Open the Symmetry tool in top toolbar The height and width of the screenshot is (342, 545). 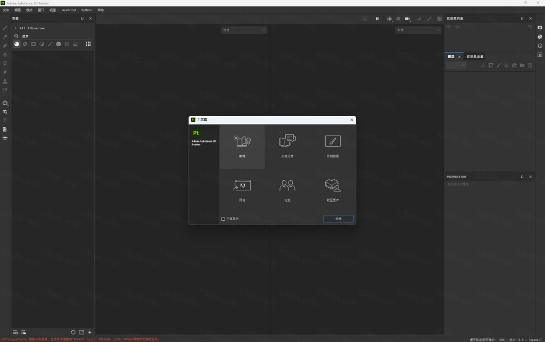coord(389,19)
